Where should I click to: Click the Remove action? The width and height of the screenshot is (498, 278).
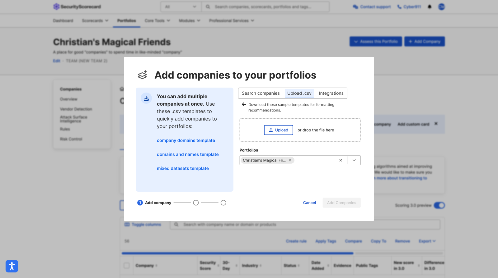402,241
